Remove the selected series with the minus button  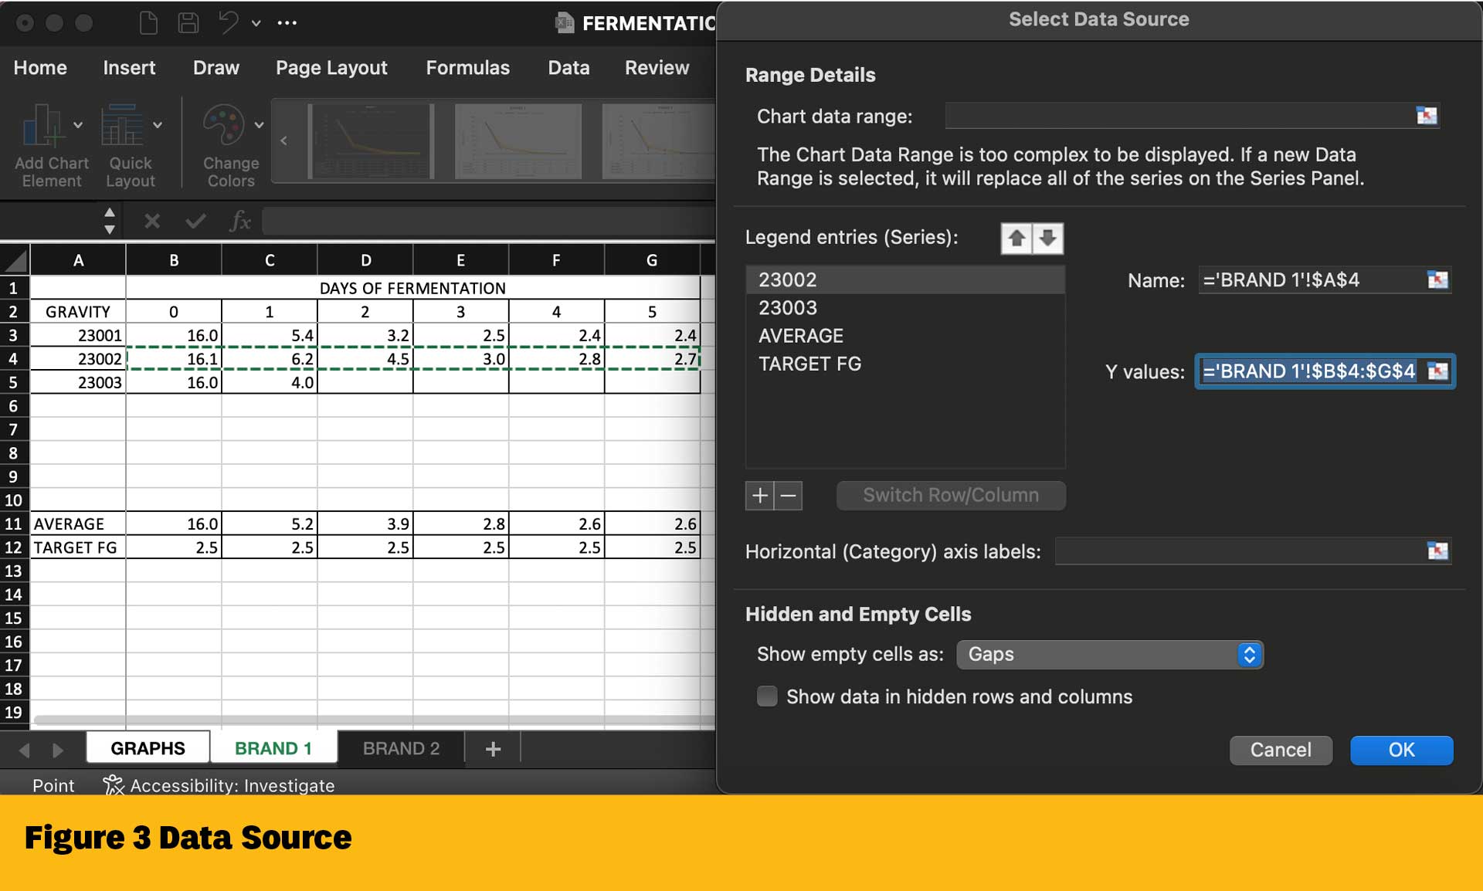789,496
